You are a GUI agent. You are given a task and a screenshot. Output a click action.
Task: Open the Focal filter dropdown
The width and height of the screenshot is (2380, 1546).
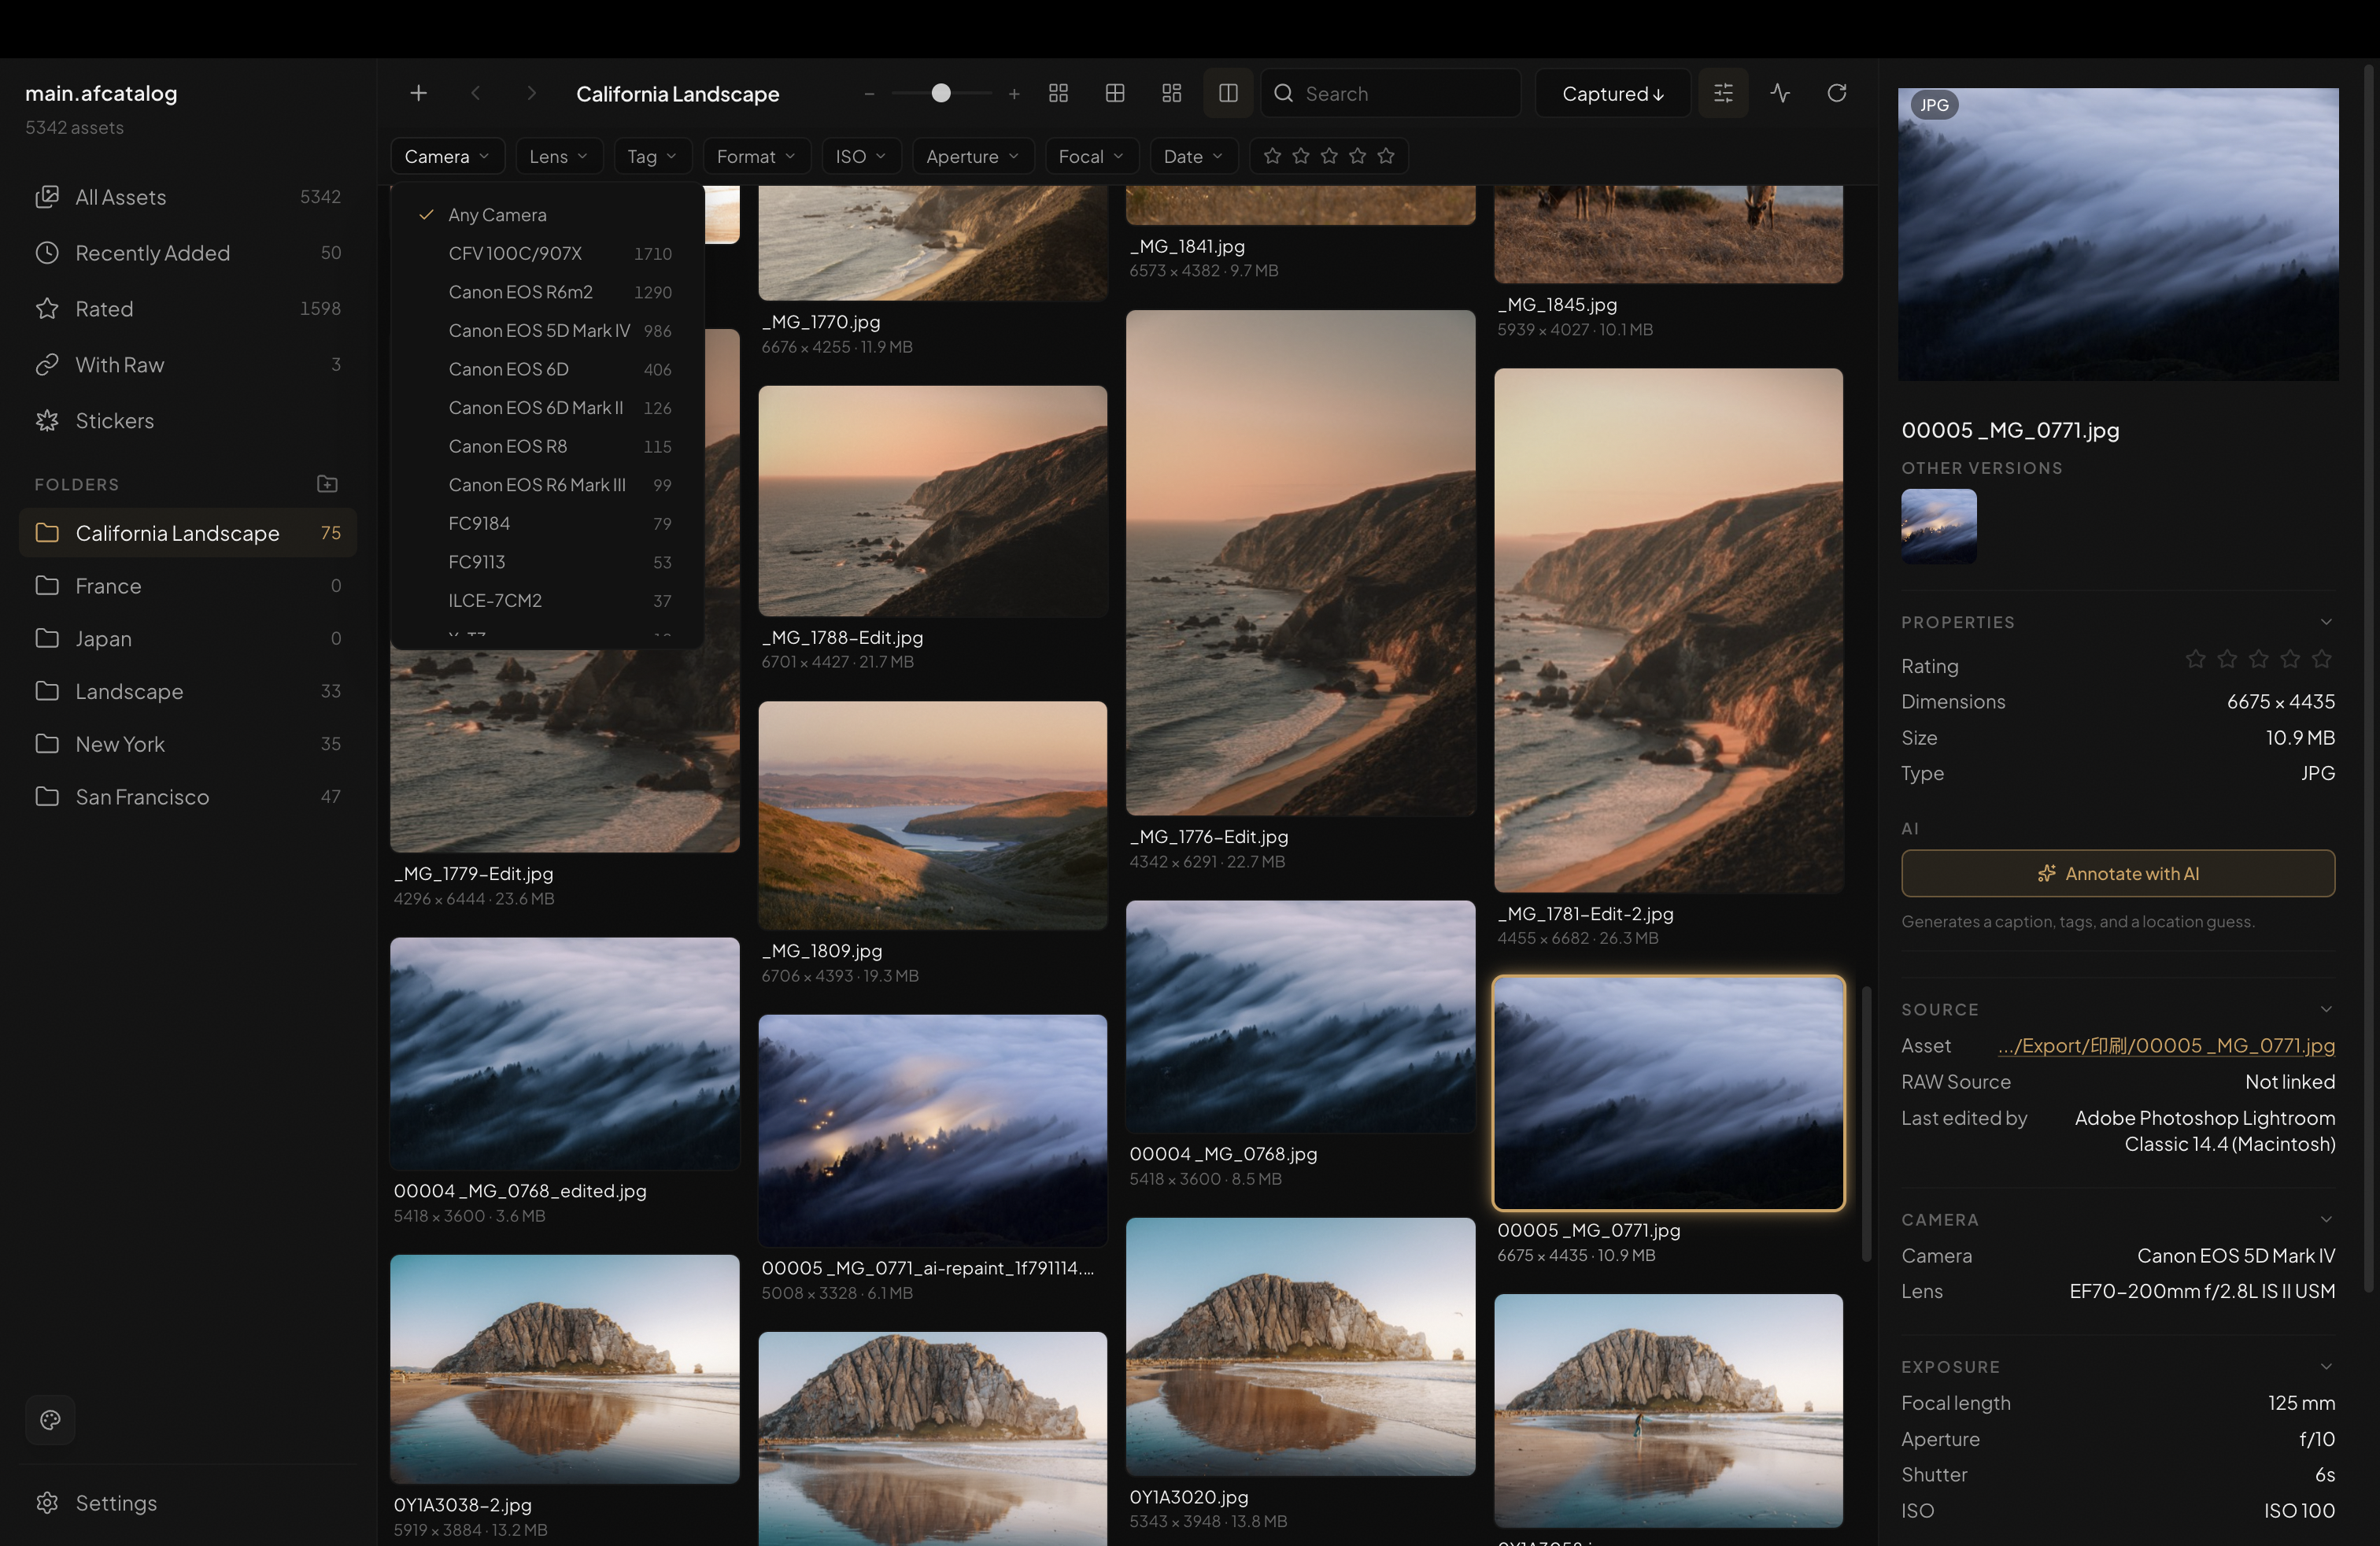1091,156
